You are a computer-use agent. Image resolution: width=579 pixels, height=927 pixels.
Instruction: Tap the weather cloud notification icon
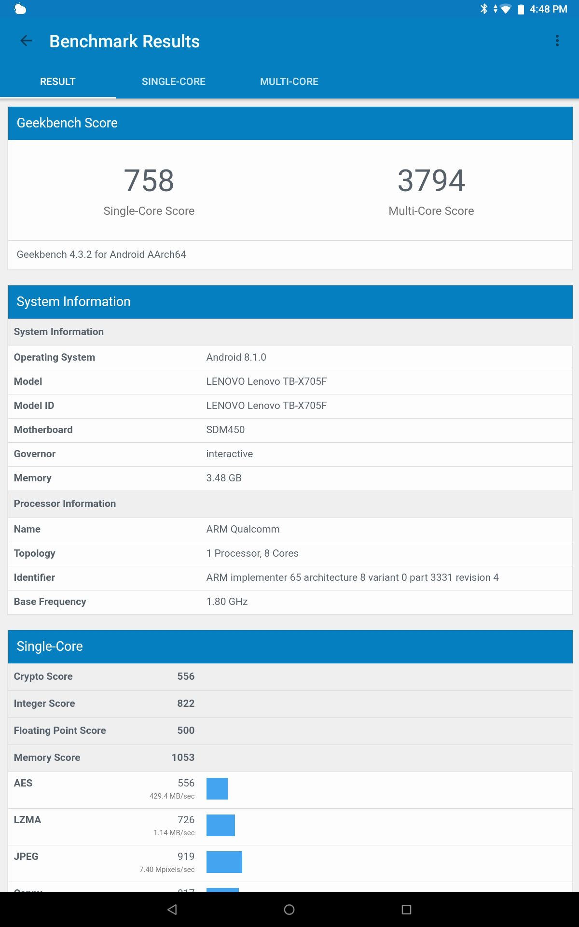coord(20,9)
